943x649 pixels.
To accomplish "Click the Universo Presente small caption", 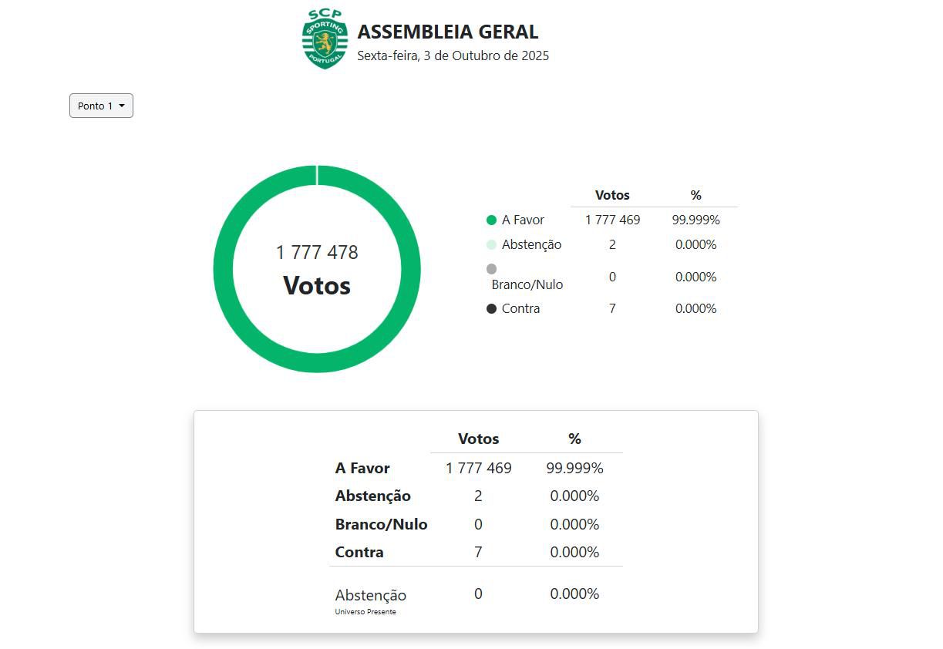I will point(365,612).
